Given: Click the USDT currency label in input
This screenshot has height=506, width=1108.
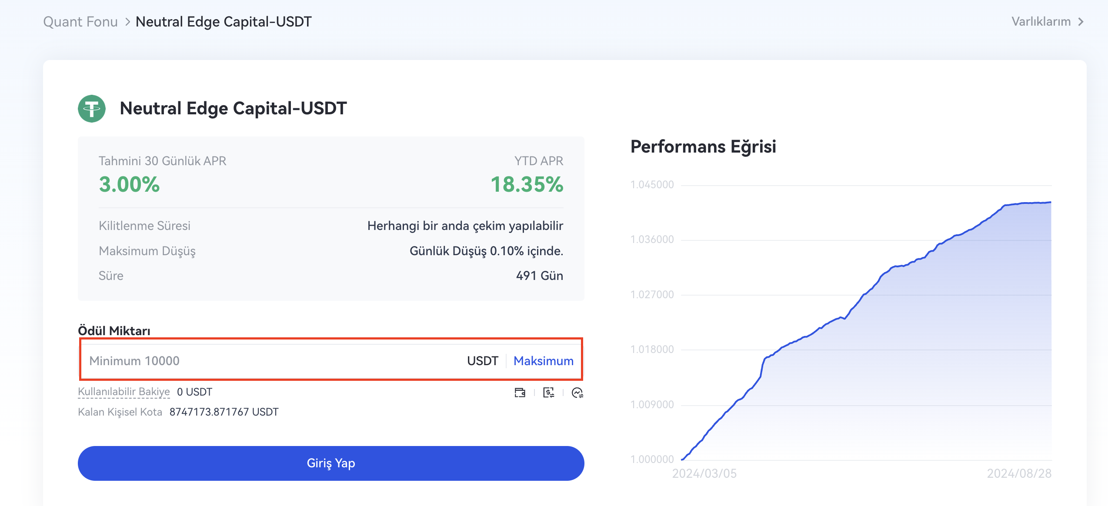Looking at the screenshot, I should [482, 361].
